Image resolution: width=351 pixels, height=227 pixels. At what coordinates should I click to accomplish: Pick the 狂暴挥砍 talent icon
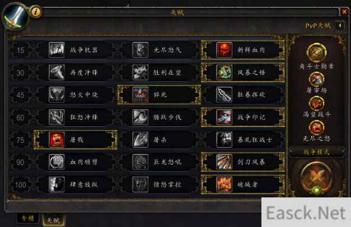tap(224, 95)
